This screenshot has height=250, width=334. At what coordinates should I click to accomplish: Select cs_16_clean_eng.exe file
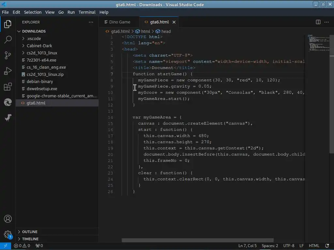pos(57,67)
